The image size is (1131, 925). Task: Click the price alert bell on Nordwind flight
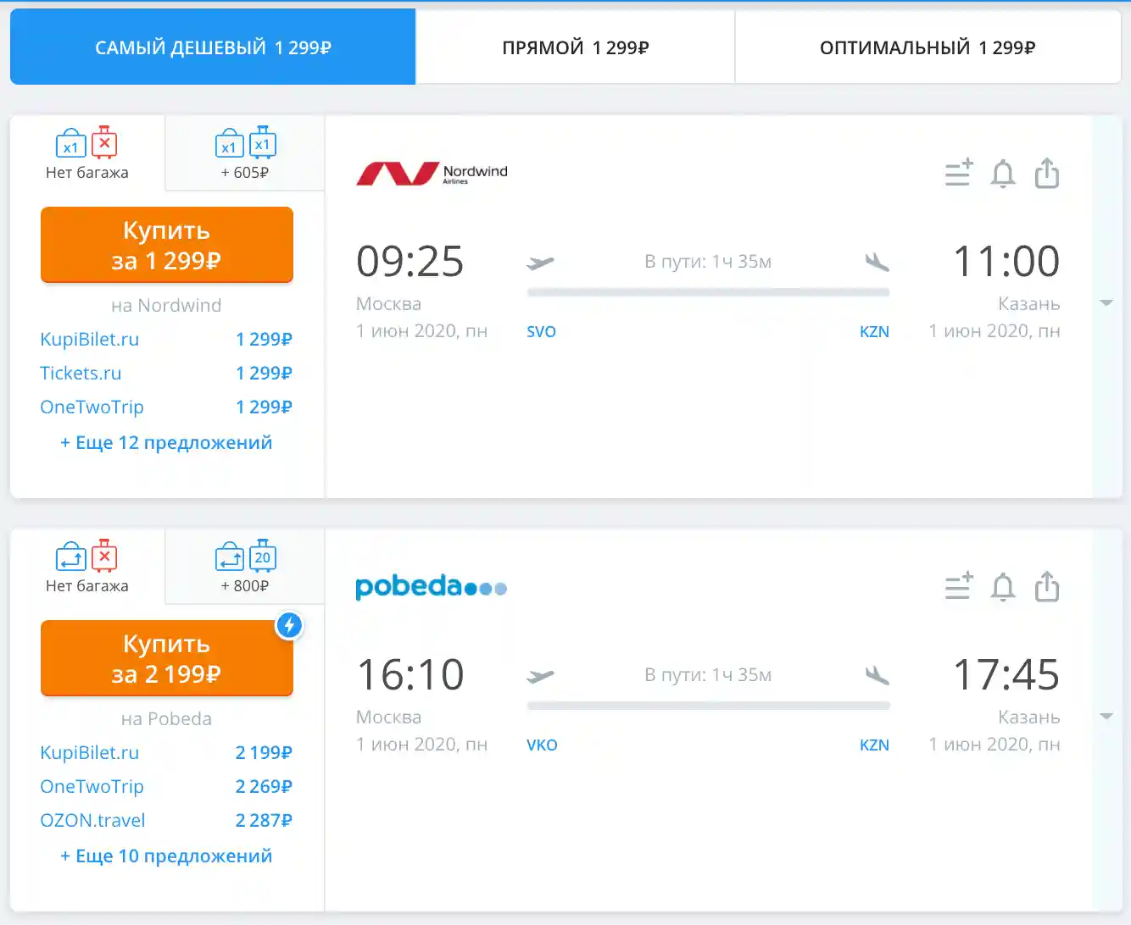pos(1003,174)
